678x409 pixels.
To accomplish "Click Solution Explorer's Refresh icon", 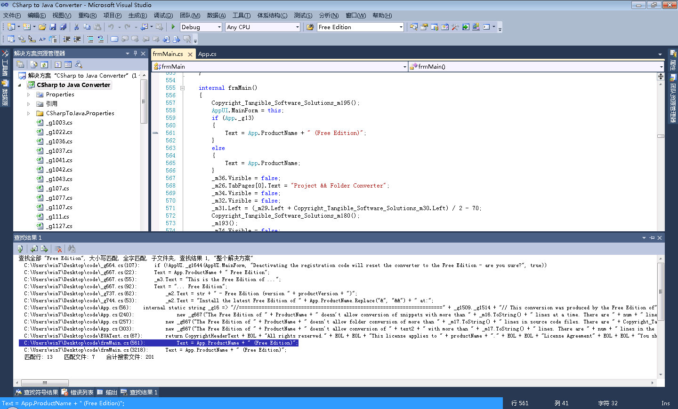I will (x=44, y=64).
